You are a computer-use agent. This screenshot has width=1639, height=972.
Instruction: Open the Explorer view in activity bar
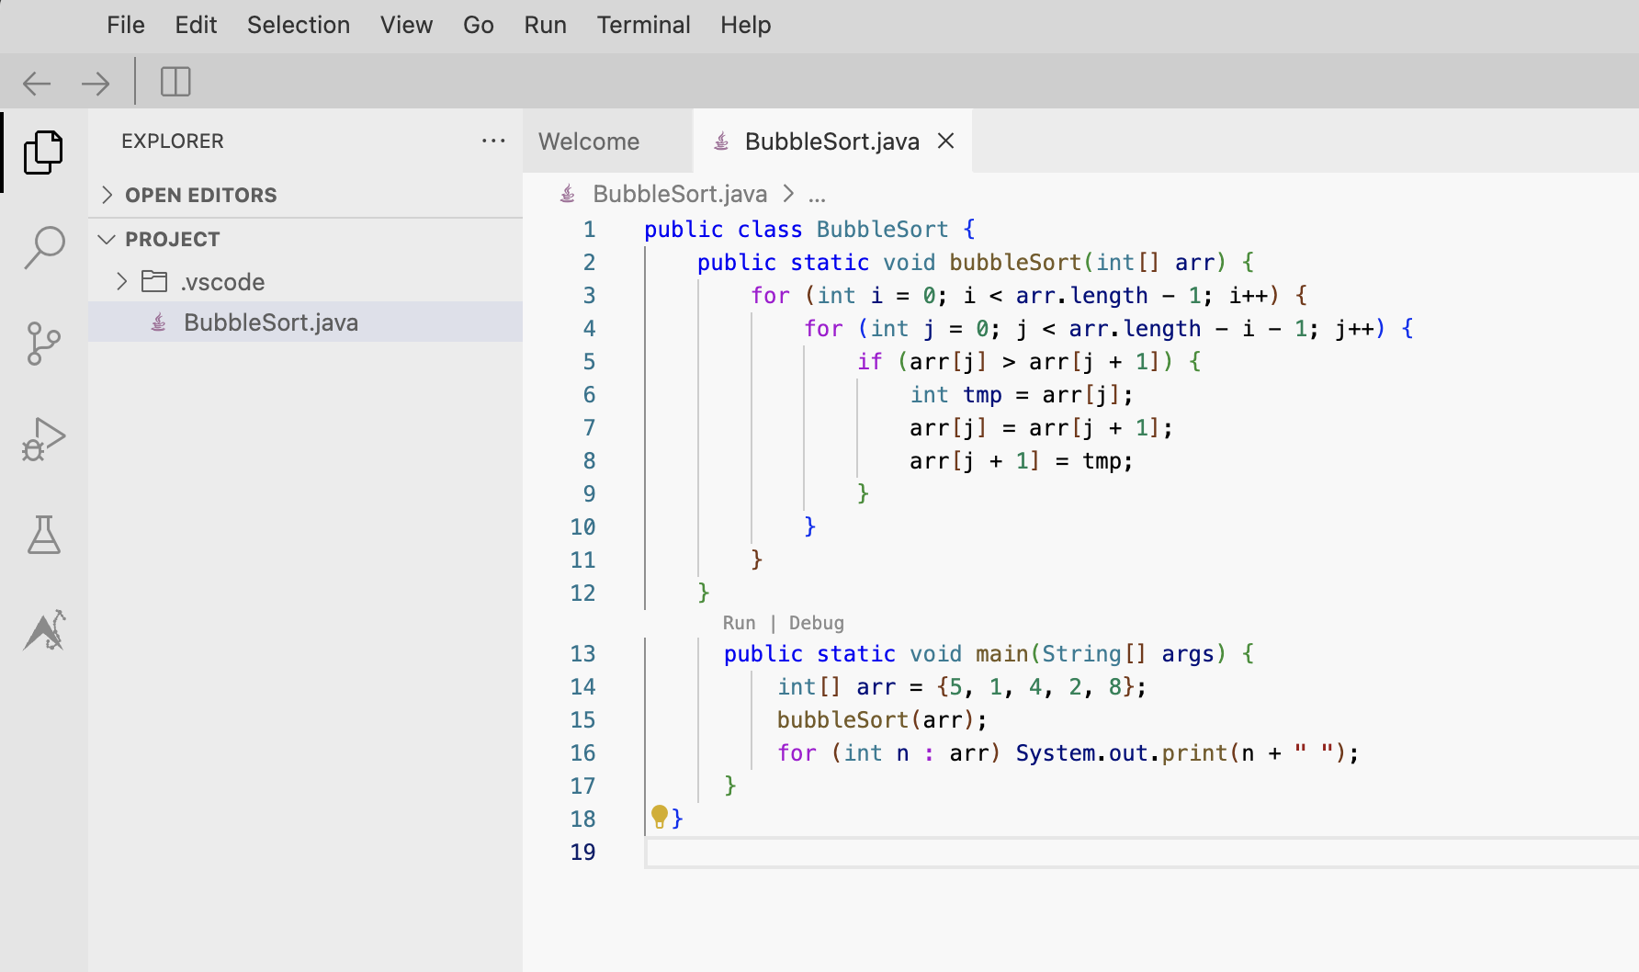click(x=43, y=152)
